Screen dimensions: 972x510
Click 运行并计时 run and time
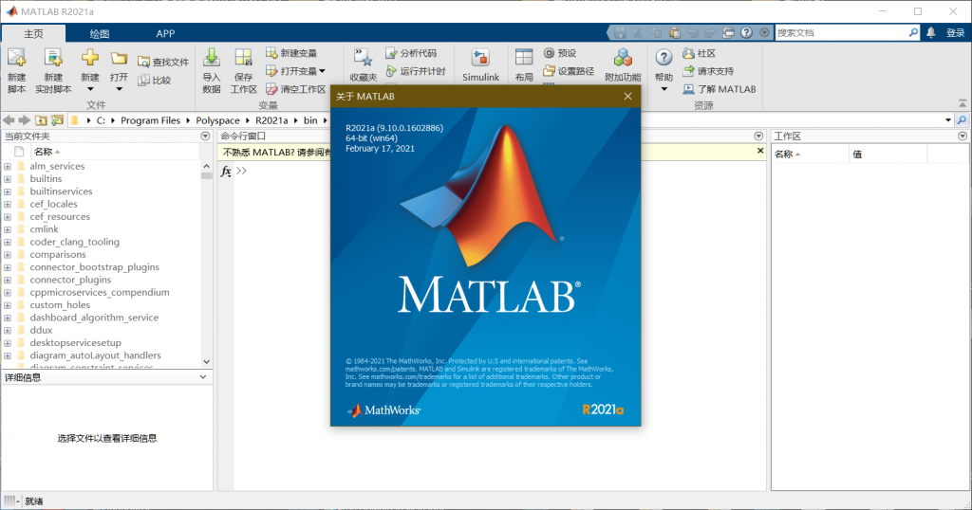[x=416, y=71]
